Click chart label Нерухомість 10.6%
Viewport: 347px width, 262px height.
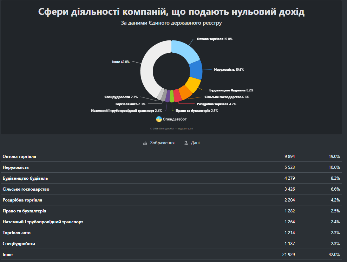pyautogui.click(x=229, y=70)
